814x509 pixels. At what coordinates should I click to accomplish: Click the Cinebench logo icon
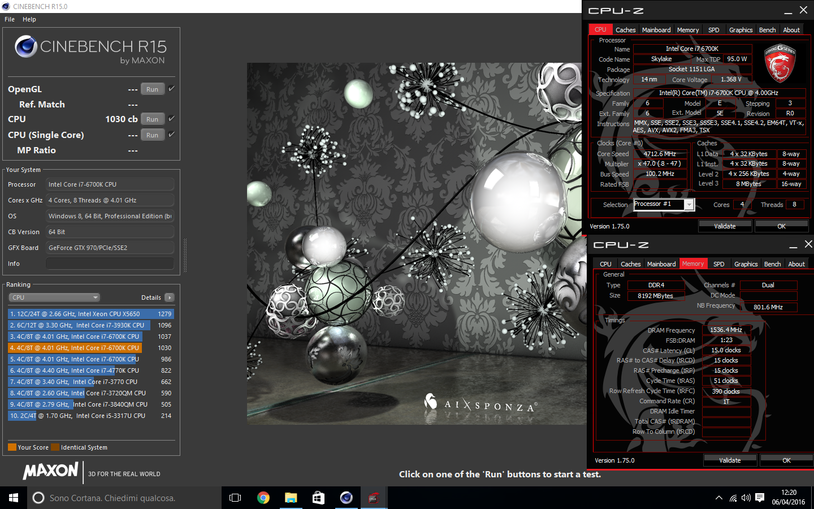(26, 46)
